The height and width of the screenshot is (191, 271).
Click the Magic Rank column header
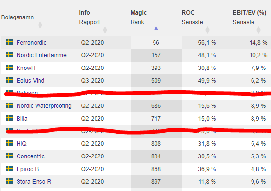[x=138, y=17]
